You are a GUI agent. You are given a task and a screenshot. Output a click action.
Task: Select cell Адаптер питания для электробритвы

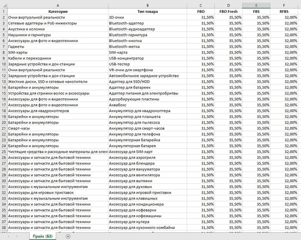(x=147, y=93)
